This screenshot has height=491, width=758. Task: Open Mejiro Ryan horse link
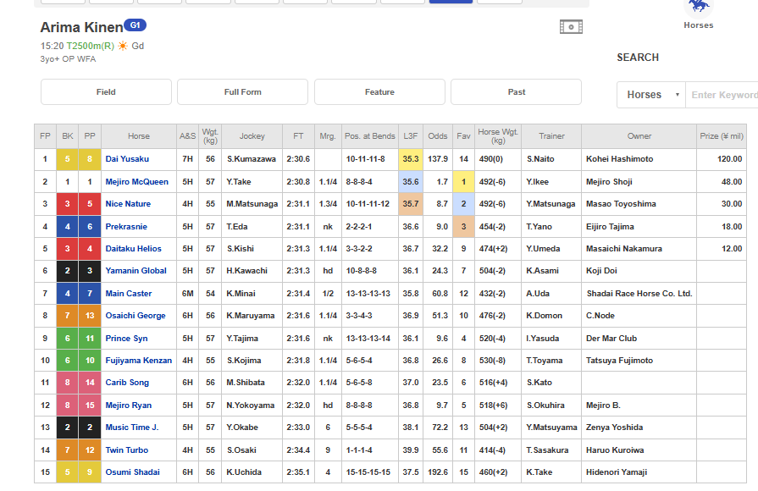[129, 405]
